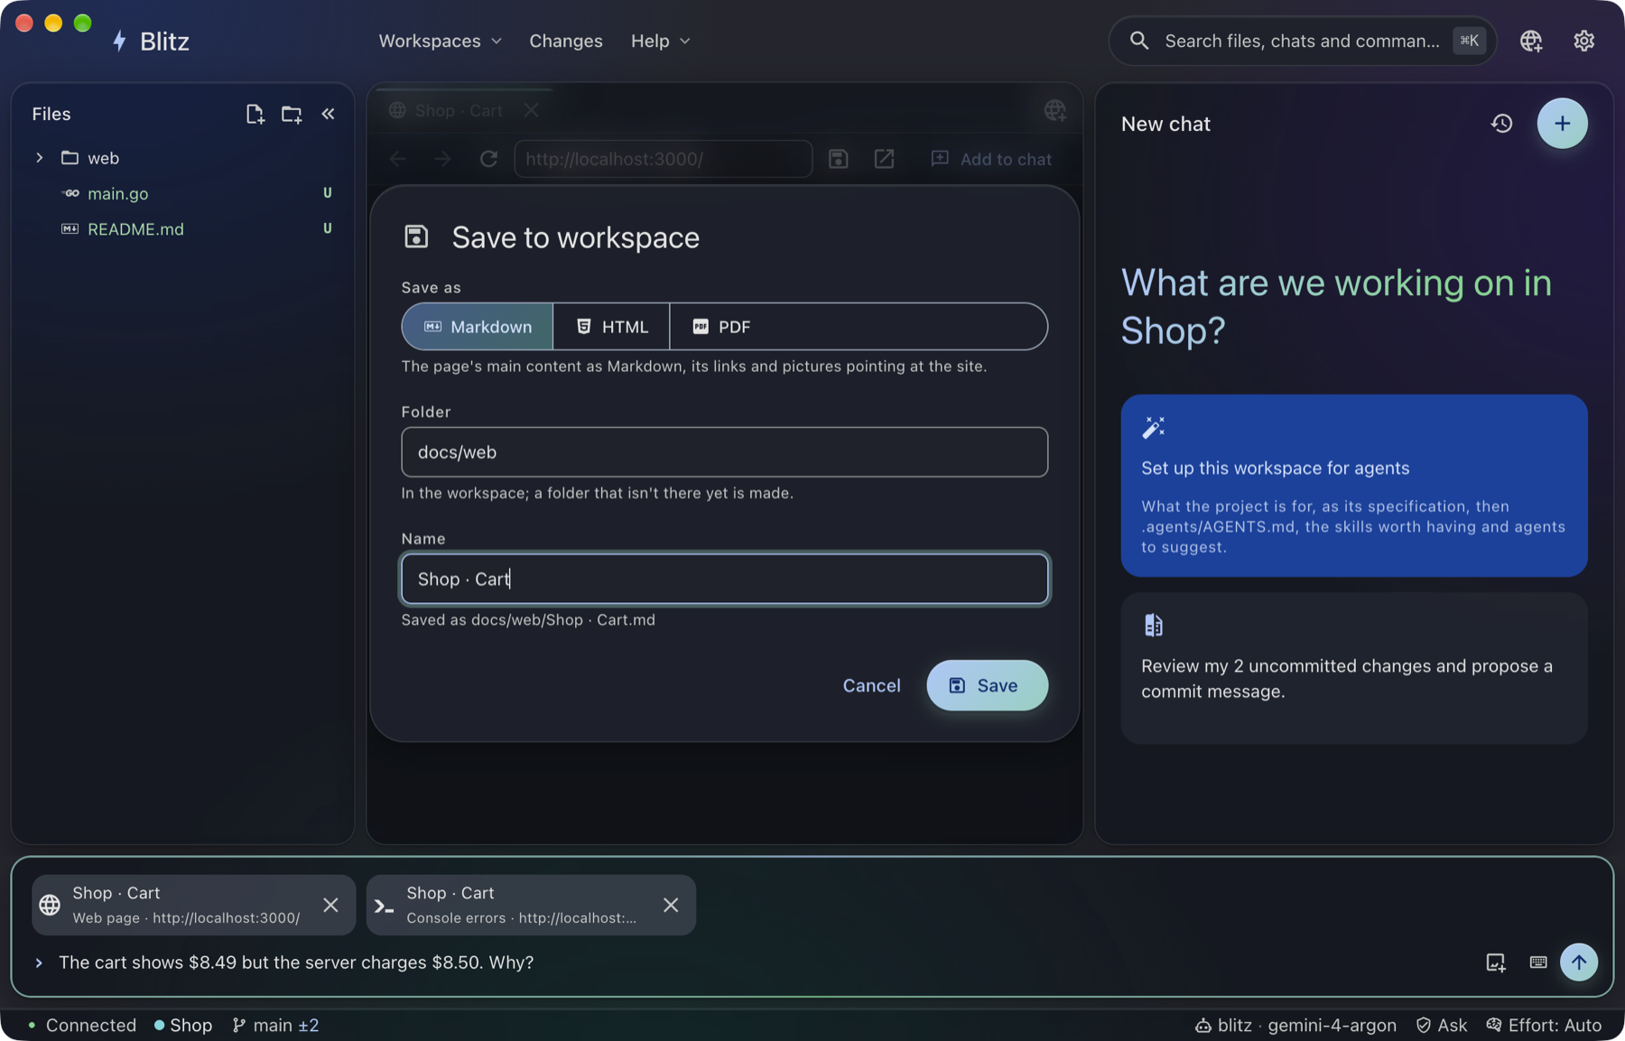Collapse the Files sidebar with the double chevron
Image resolution: width=1625 pixels, height=1041 pixels.
coord(328,114)
